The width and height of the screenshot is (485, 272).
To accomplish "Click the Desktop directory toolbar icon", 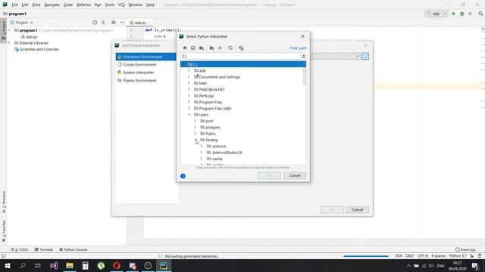I will [192, 48].
